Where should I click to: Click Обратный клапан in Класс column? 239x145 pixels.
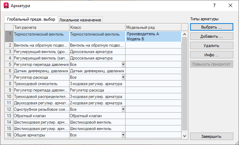point(97,116)
